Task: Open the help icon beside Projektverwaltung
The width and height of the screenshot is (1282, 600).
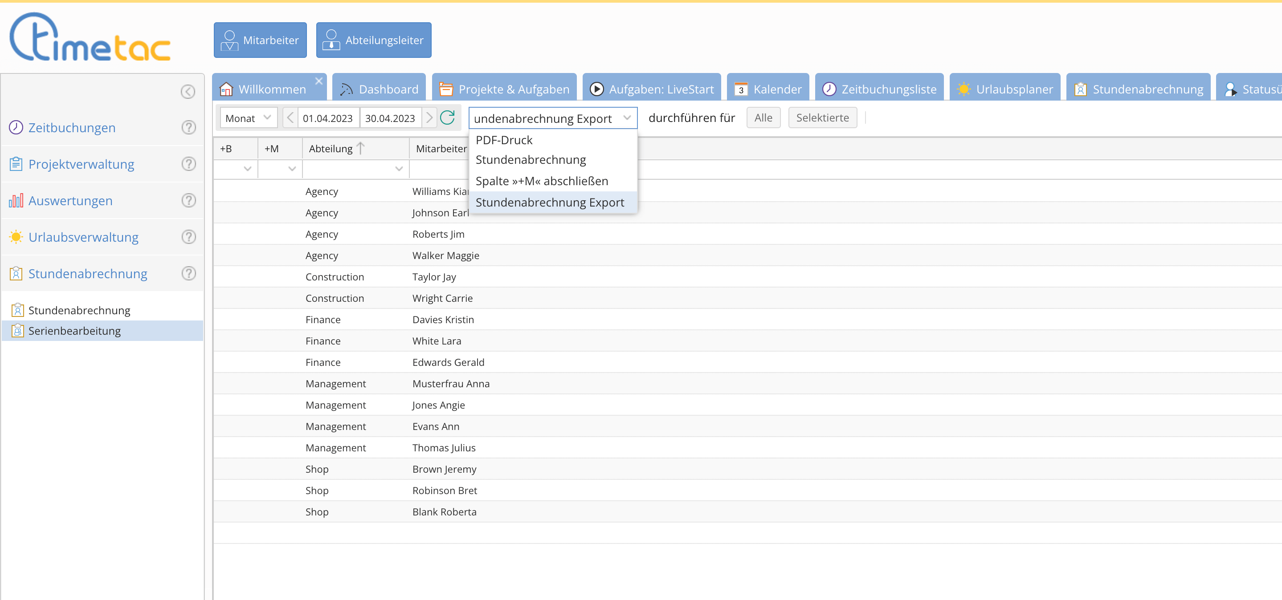Action: [188, 163]
